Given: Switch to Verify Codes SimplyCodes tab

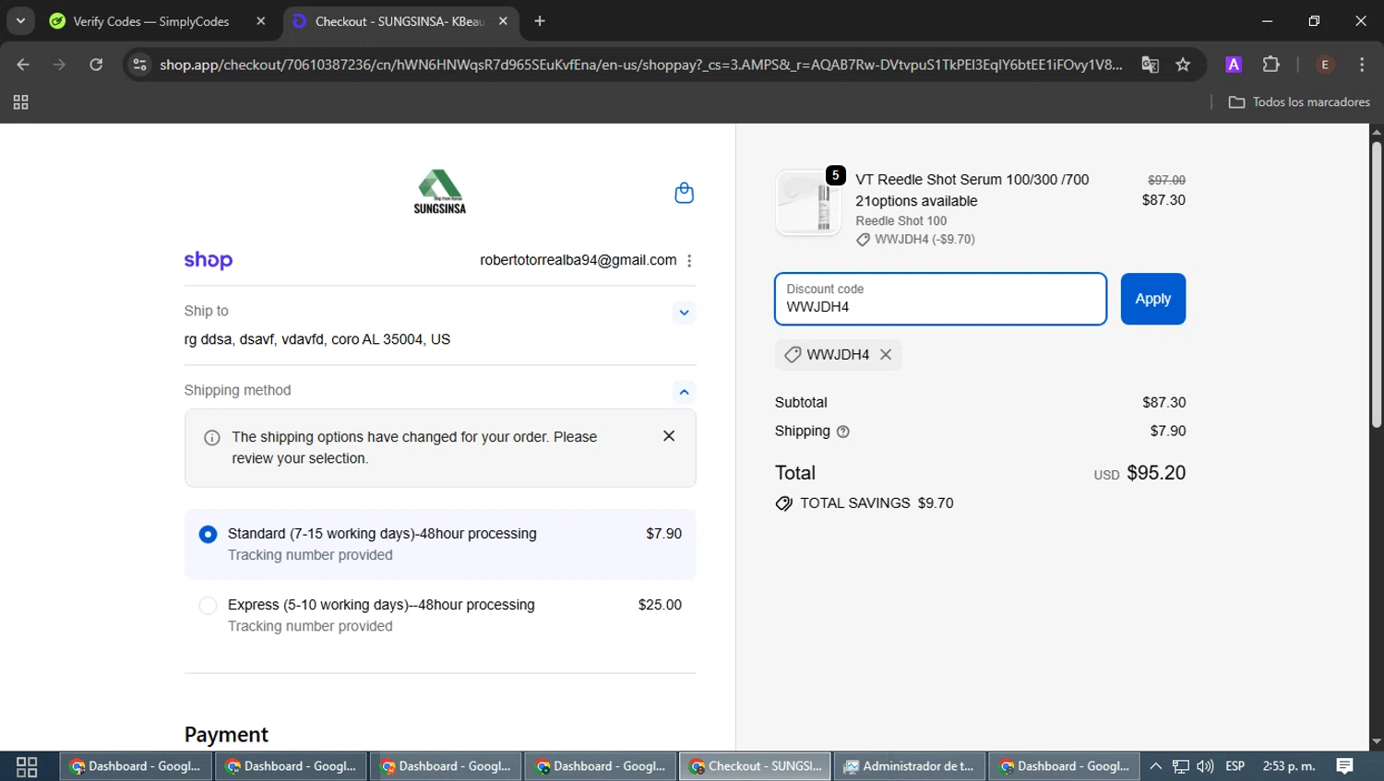Looking at the screenshot, I should coord(151,21).
